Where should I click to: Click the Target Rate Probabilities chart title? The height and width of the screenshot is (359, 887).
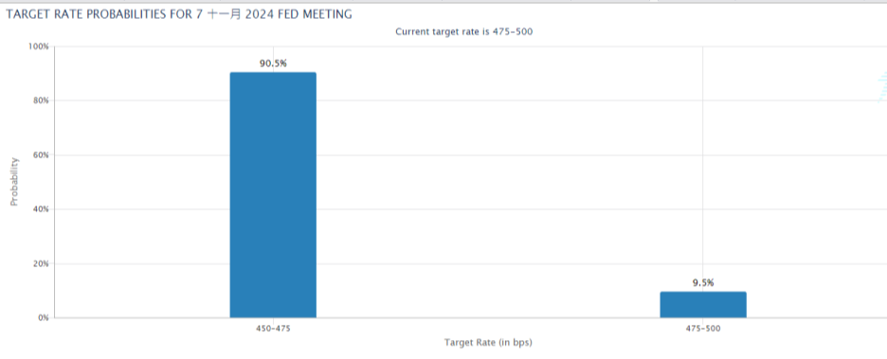coord(179,15)
